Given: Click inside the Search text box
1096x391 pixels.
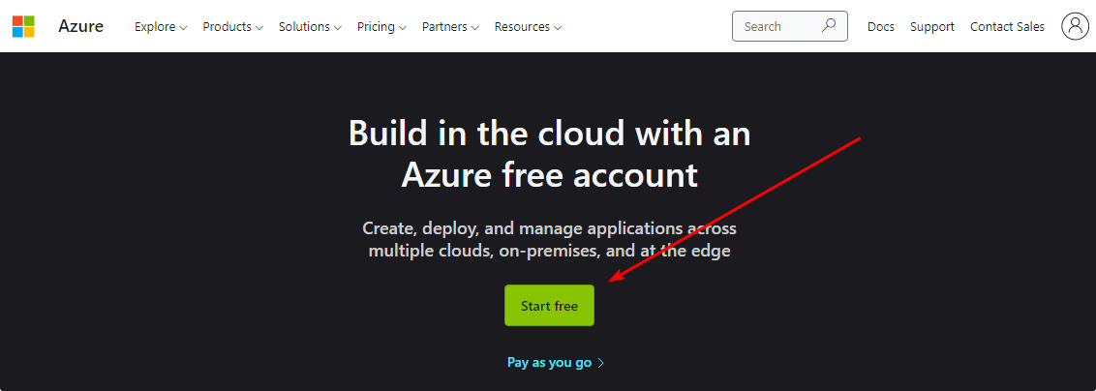Looking at the screenshot, I should [x=775, y=27].
